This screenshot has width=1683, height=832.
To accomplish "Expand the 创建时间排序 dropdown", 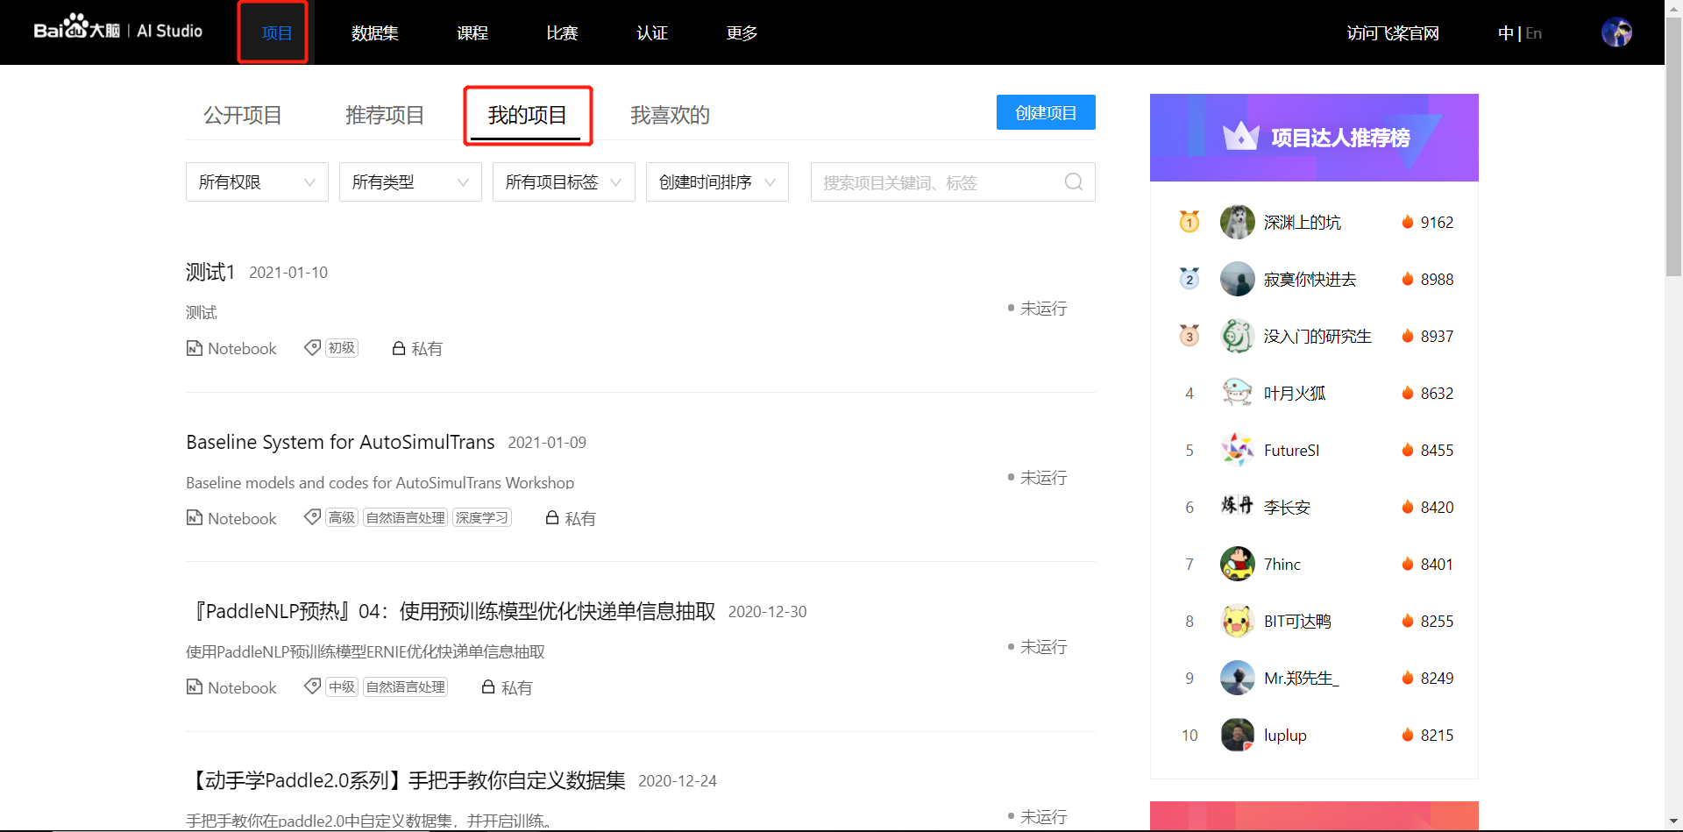I will click(716, 181).
